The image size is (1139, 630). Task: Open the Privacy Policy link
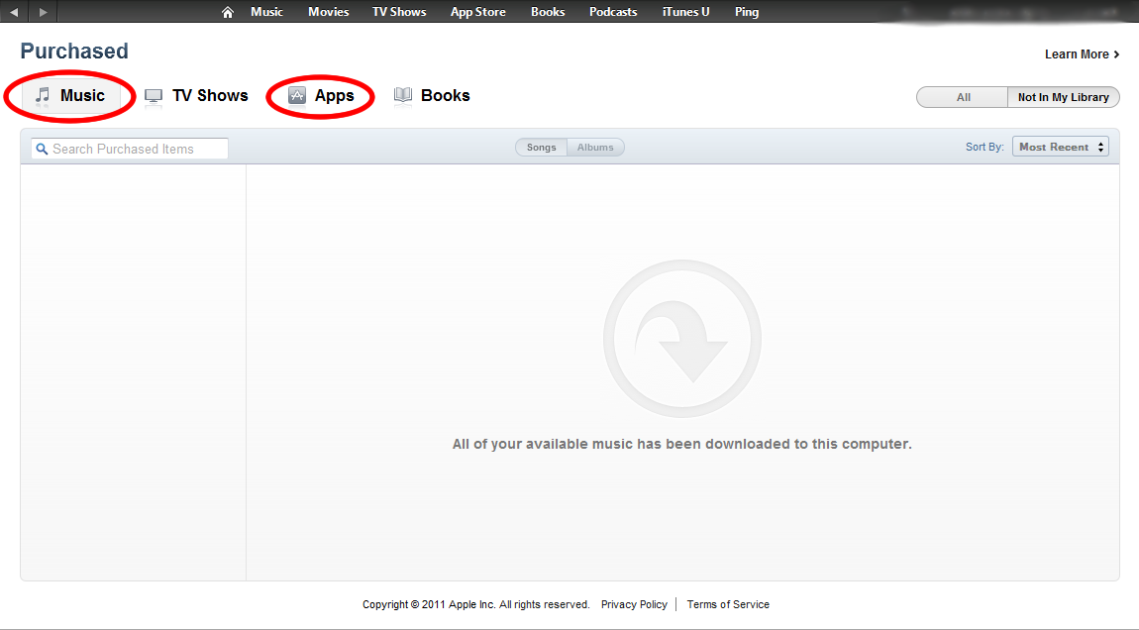(x=634, y=604)
